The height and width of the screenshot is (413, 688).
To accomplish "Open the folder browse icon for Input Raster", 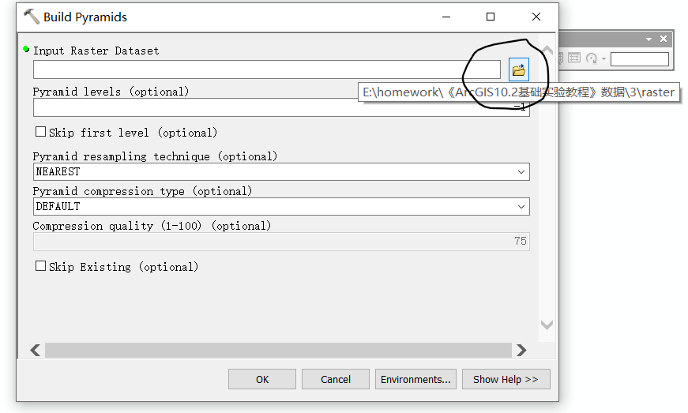I will tap(519, 69).
